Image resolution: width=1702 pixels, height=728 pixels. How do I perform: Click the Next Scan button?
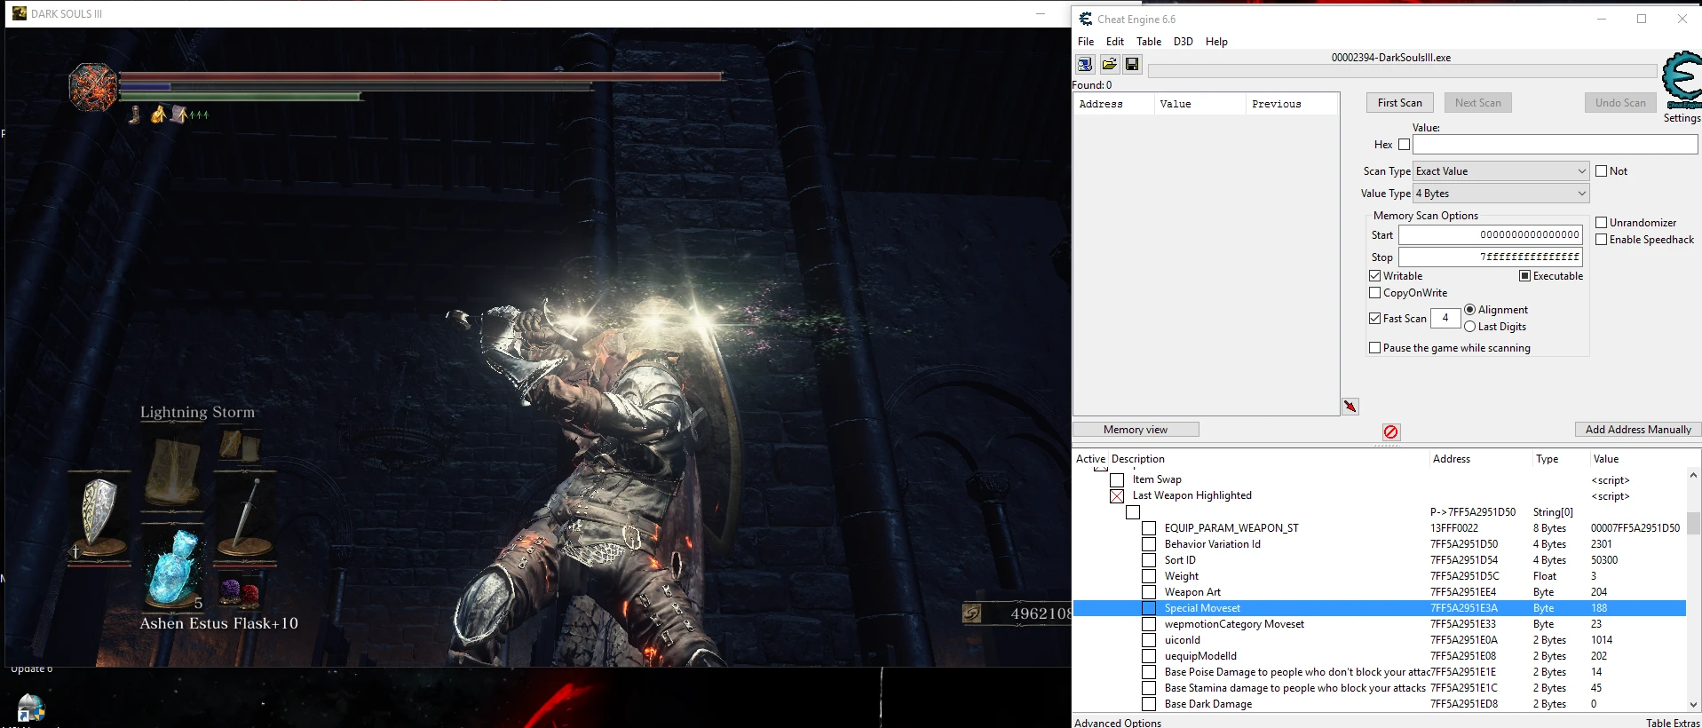click(x=1478, y=103)
